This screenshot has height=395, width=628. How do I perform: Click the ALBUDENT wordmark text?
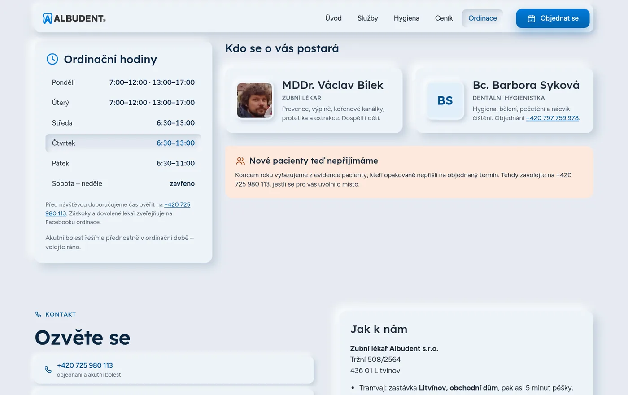click(79, 18)
